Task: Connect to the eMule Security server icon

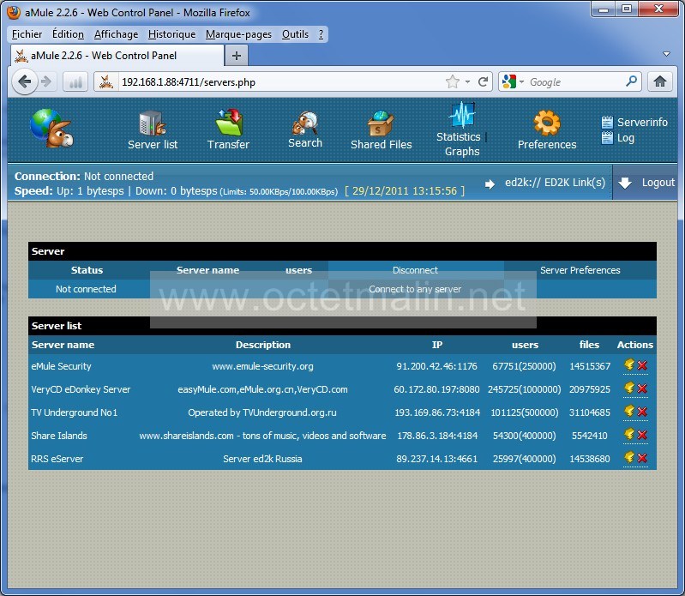Action: pos(629,364)
